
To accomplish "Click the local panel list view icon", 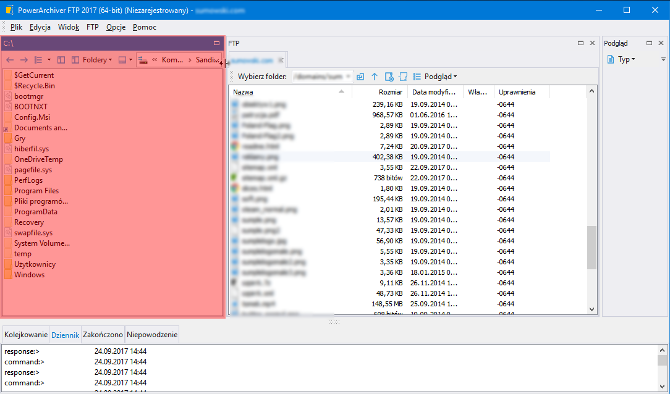I will pyautogui.click(x=38, y=60).
